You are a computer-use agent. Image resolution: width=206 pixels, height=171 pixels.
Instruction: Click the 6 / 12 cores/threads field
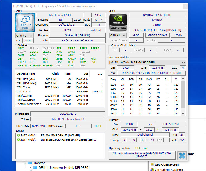click(99, 20)
